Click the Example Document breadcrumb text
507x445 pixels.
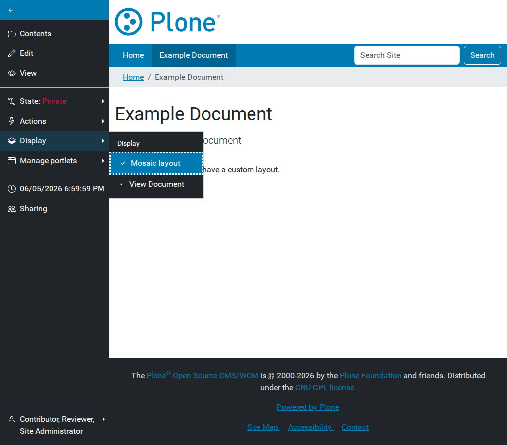[189, 77]
